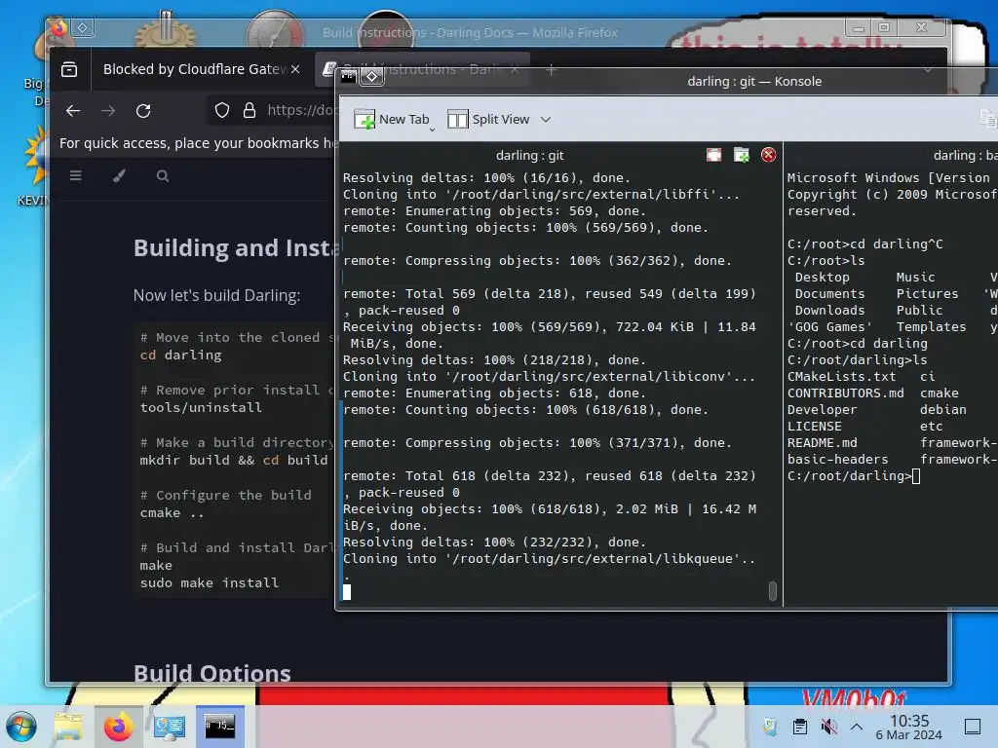
Task: Click the site security padlock icon
Action: [249, 111]
